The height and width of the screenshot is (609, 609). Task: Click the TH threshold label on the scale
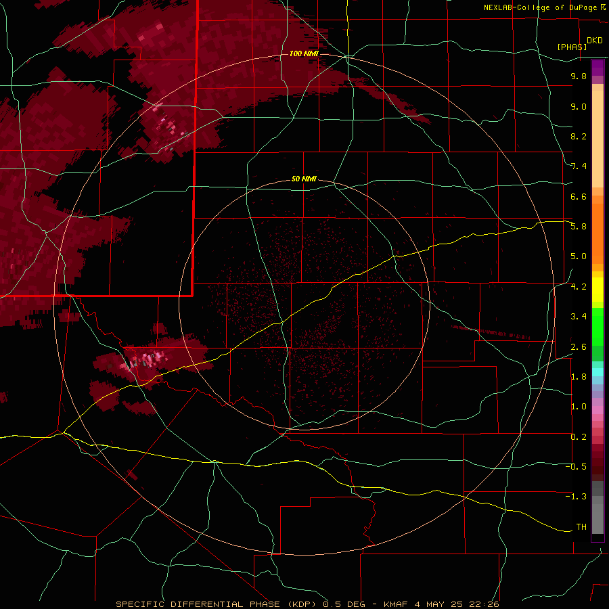(581, 527)
